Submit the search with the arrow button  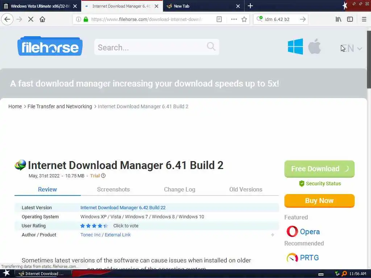(303, 19)
